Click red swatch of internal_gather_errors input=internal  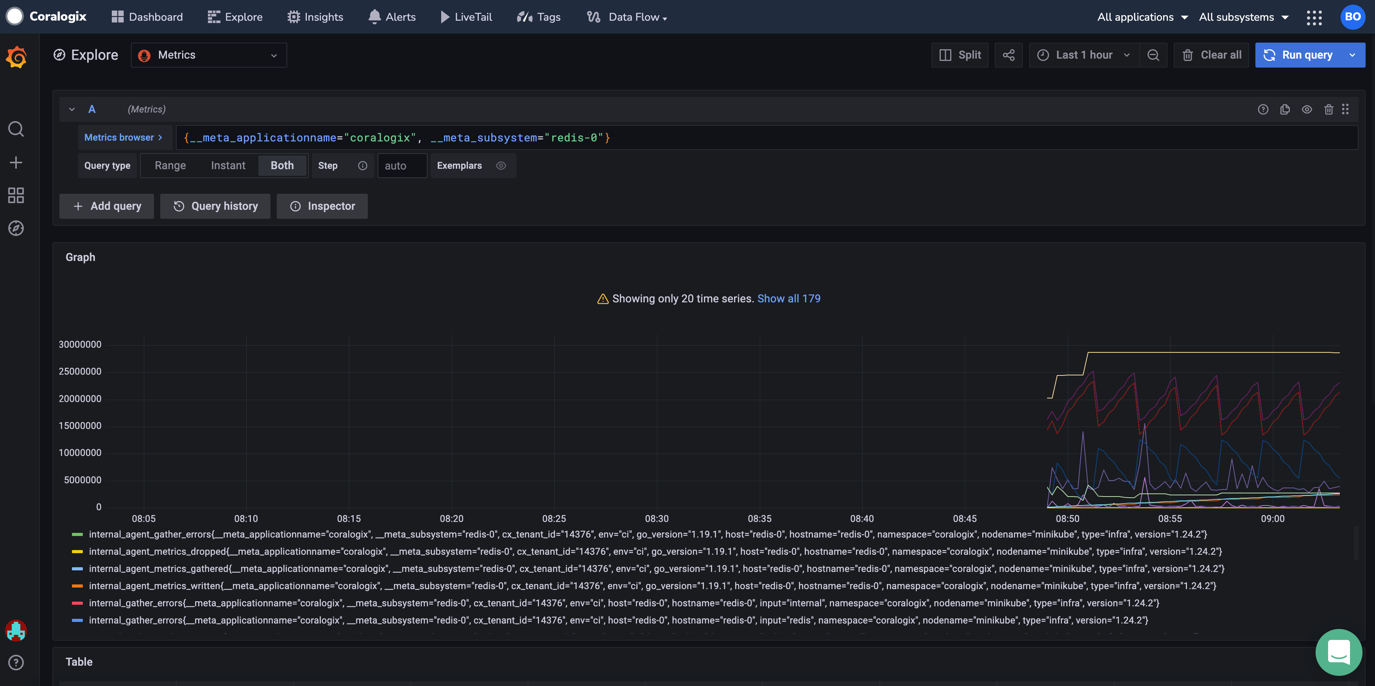click(77, 603)
